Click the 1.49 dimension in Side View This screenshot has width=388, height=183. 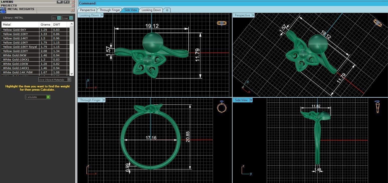coord(318,170)
